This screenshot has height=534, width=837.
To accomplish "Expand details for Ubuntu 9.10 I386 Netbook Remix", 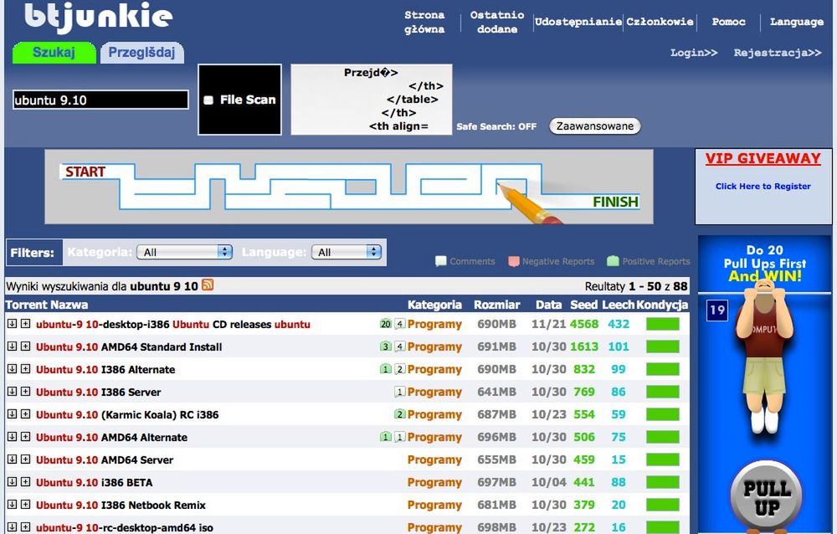I will [25, 504].
